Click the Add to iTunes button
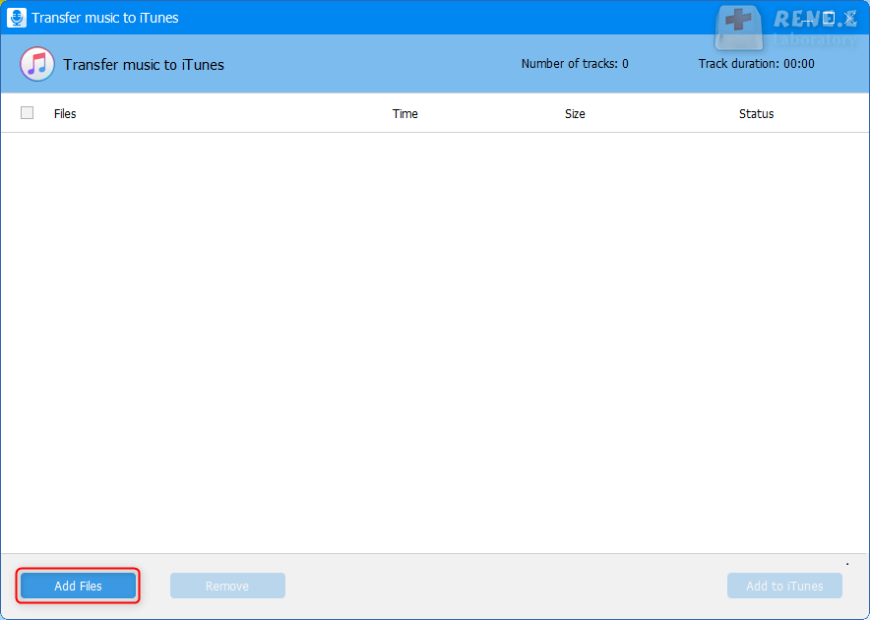 [x=784, y=586]
